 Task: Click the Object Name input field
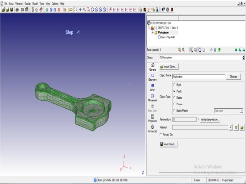(x=199, y=76)
